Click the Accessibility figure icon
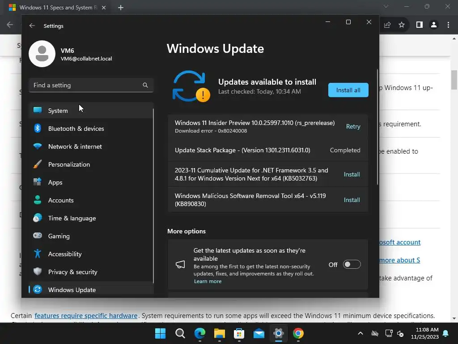The image size is (458, 344). pyautogui.click(x=38, y=254)
